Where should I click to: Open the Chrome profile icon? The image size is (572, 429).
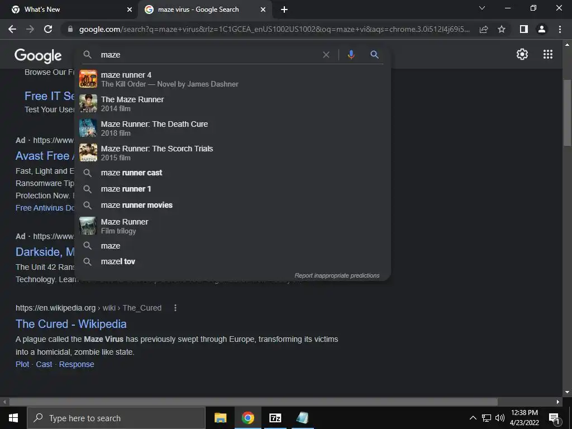pos(542,29)
